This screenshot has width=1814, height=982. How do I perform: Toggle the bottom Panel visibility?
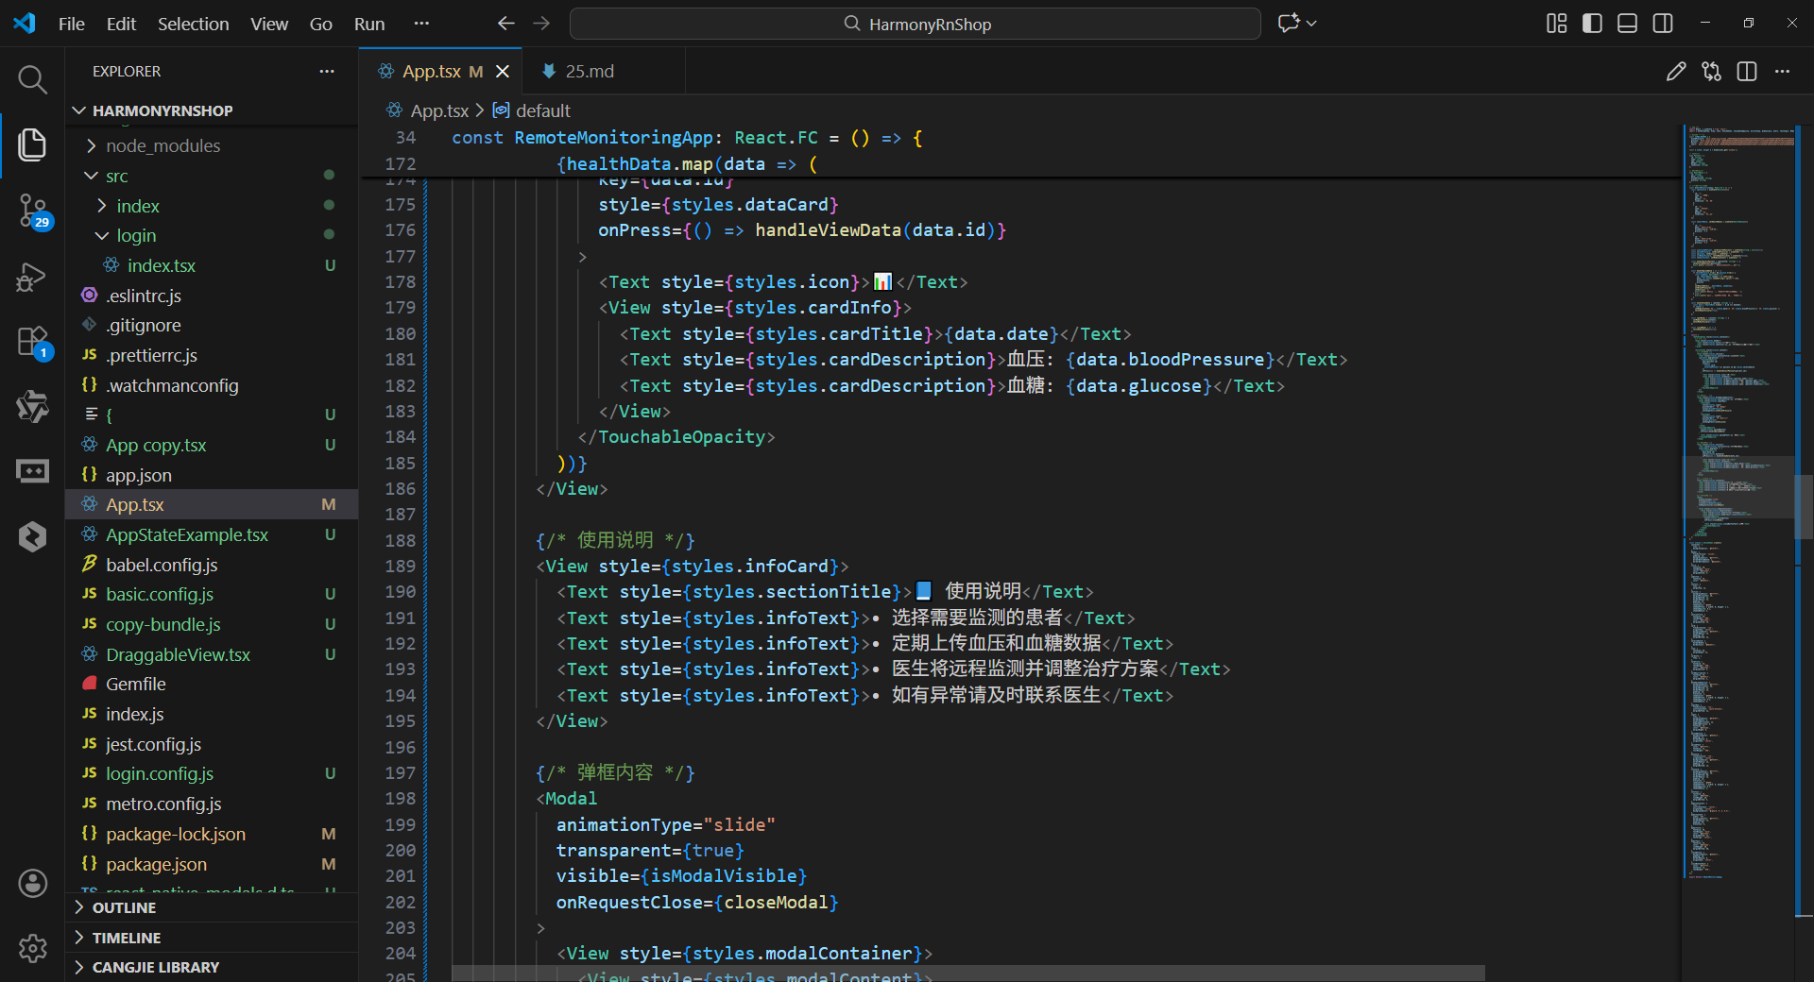pos(1627,24)
